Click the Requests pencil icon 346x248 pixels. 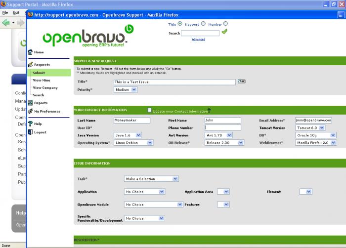pos(30,65)
